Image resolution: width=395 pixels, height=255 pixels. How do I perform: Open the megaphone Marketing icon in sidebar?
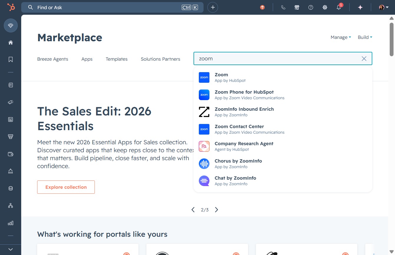pos(11,102)
